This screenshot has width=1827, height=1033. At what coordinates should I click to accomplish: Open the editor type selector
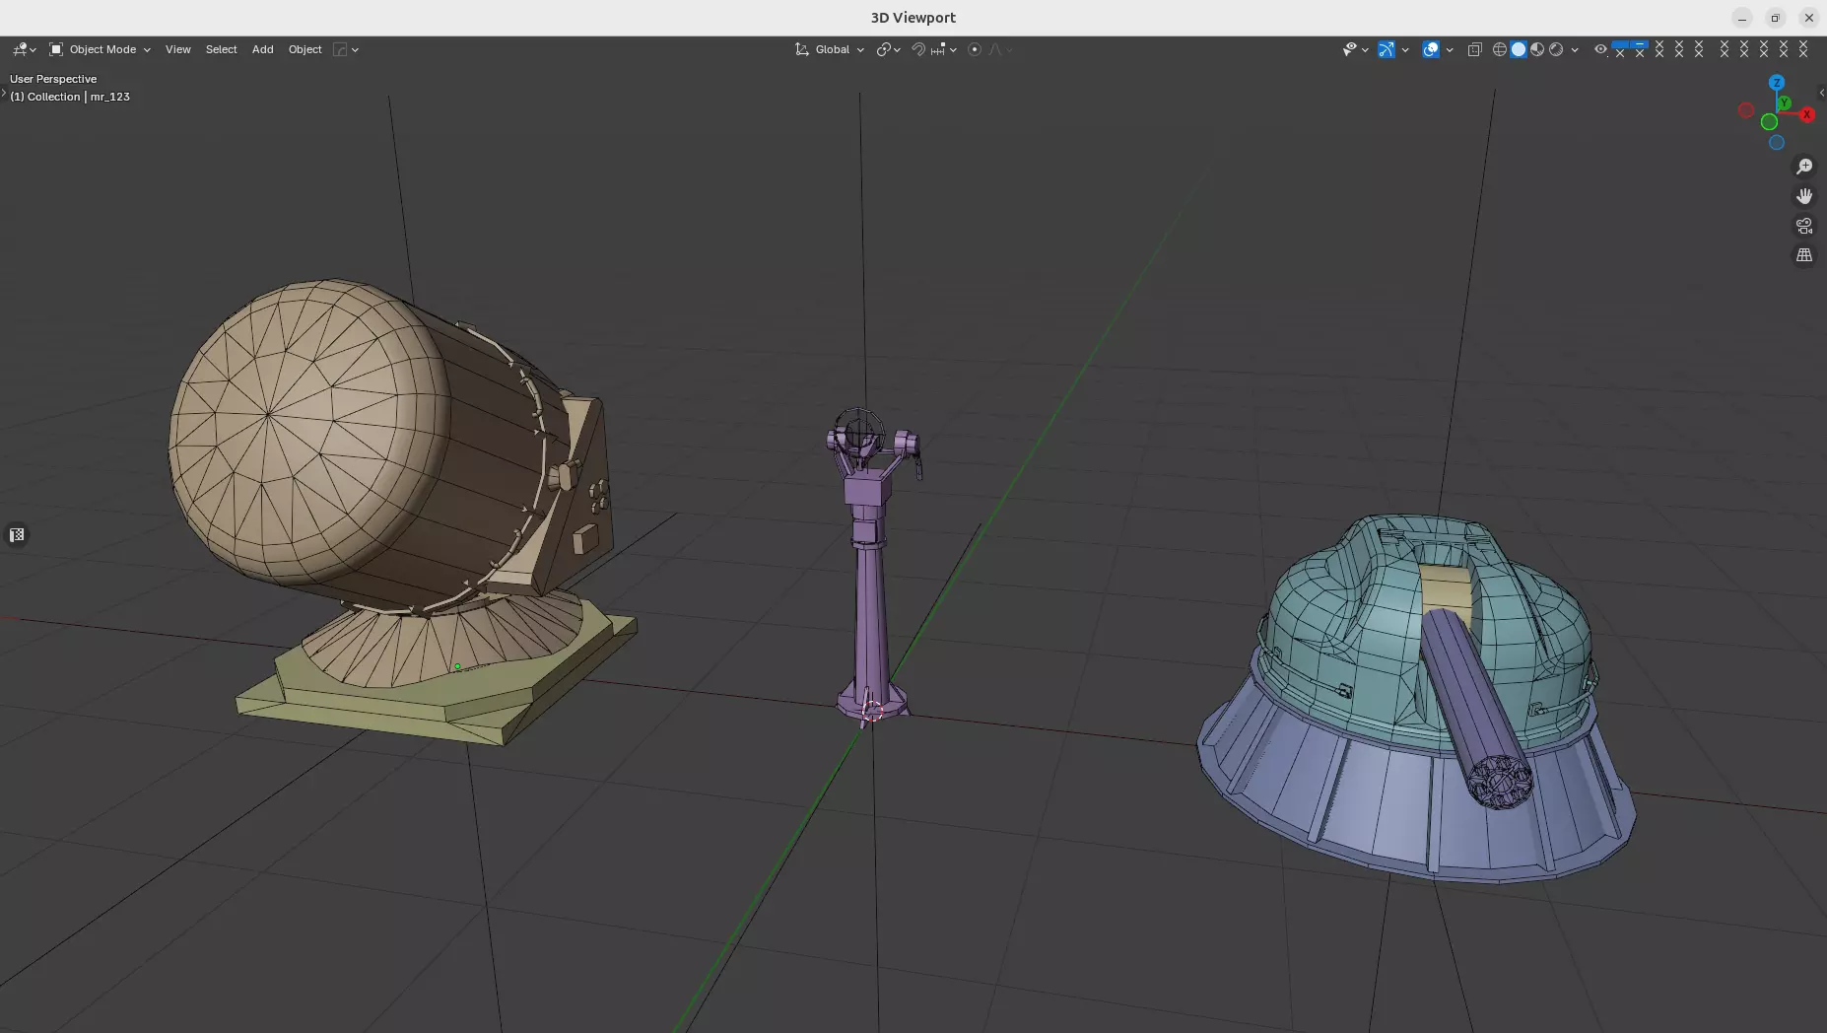[x=24, y=49]
